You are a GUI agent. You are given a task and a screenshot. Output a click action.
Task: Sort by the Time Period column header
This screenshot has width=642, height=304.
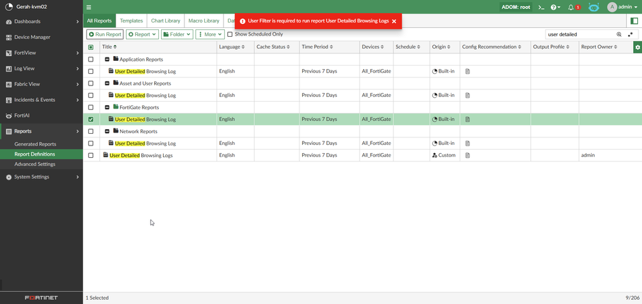click(x=317, y=47)
